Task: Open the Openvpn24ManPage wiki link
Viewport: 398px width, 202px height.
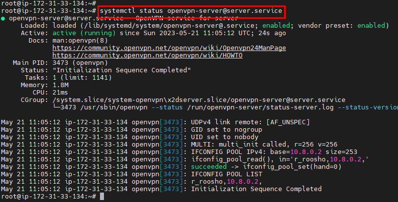Action: (x=169, y=48)
